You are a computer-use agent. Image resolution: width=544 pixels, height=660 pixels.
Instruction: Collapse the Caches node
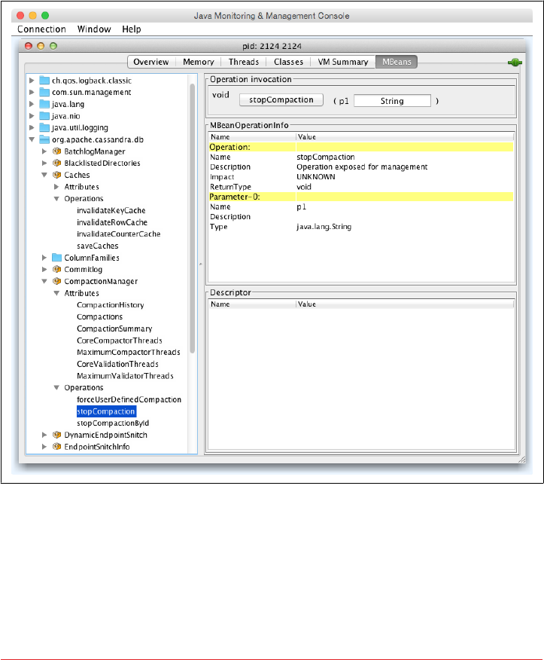[x=44, y=175]
